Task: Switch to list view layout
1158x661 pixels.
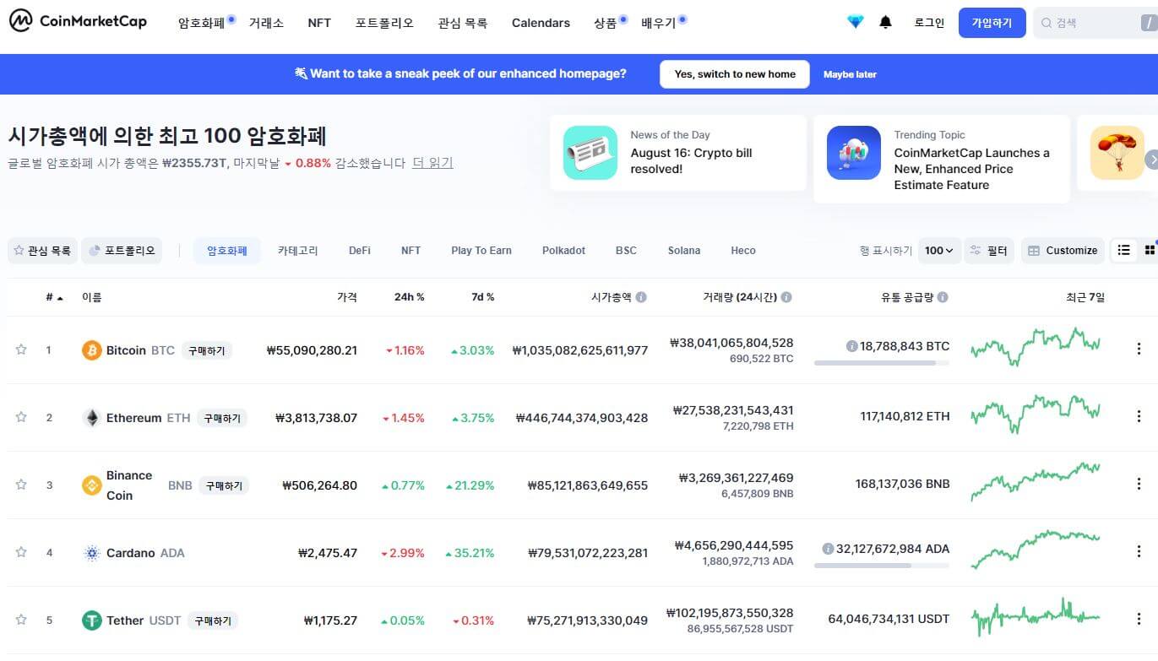Action: coord(1123,250)
